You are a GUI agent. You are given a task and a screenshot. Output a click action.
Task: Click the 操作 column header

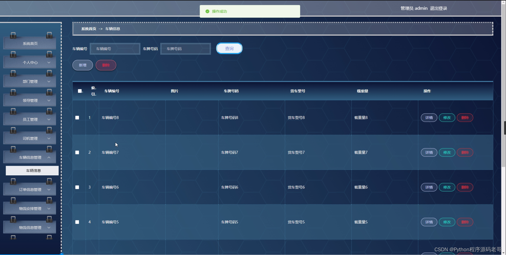tap(427, 91)
